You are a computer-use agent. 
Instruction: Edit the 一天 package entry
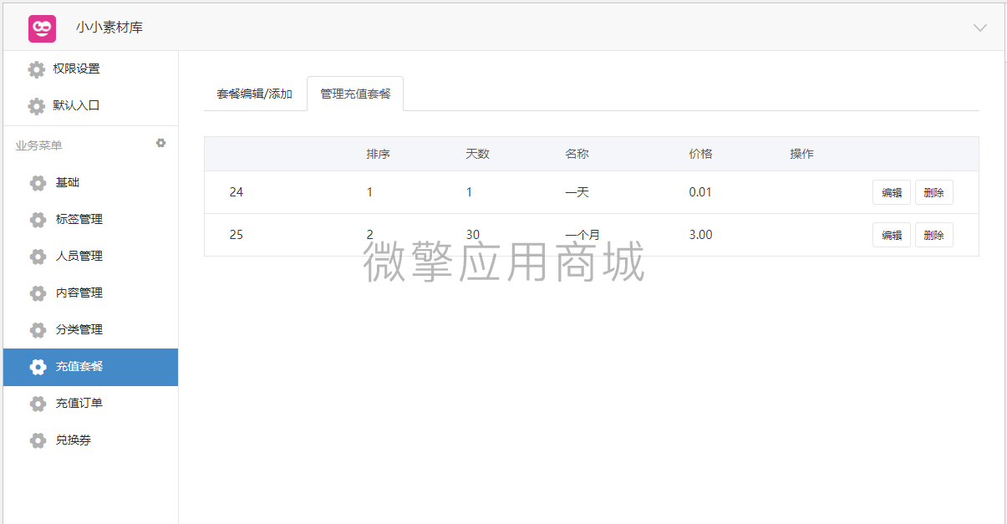tap(891, 192)
